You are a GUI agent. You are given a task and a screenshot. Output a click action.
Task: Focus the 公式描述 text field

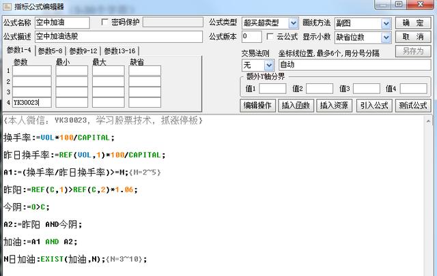(x=117, y=37)
